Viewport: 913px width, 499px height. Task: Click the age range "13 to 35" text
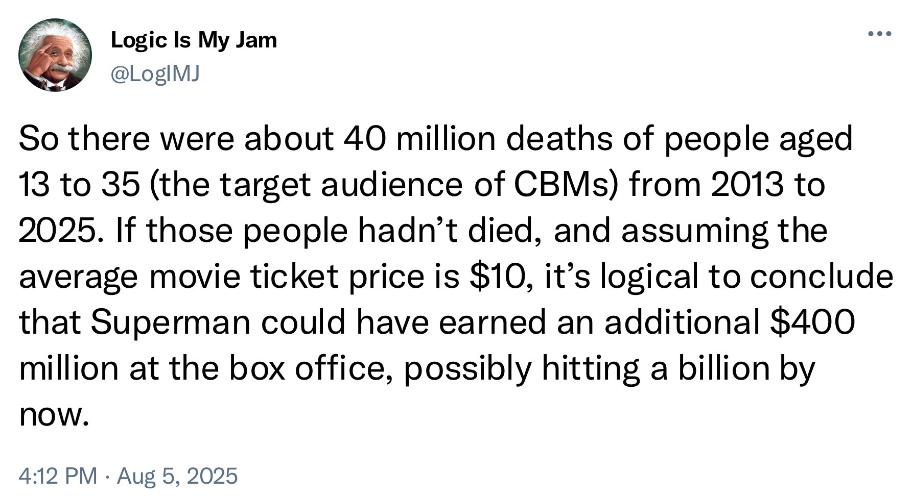click(x=79, y=184)
